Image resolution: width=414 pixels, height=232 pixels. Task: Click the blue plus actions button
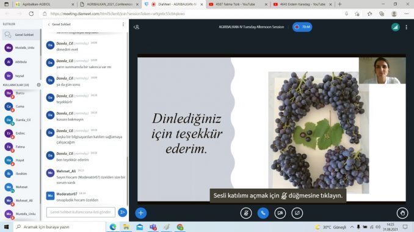140,213
